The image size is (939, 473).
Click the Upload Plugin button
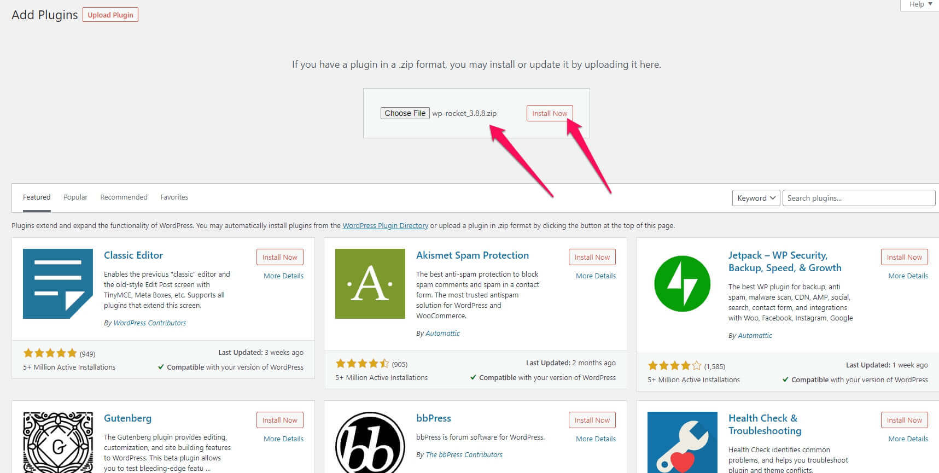click(110, 15)
